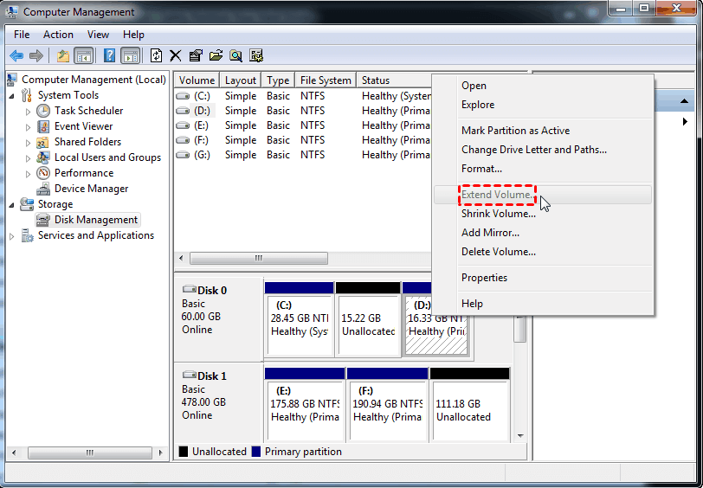Screen dimensions: 703x488
Task: Select the (E:) volume row
Action: [x=303, y=125]
